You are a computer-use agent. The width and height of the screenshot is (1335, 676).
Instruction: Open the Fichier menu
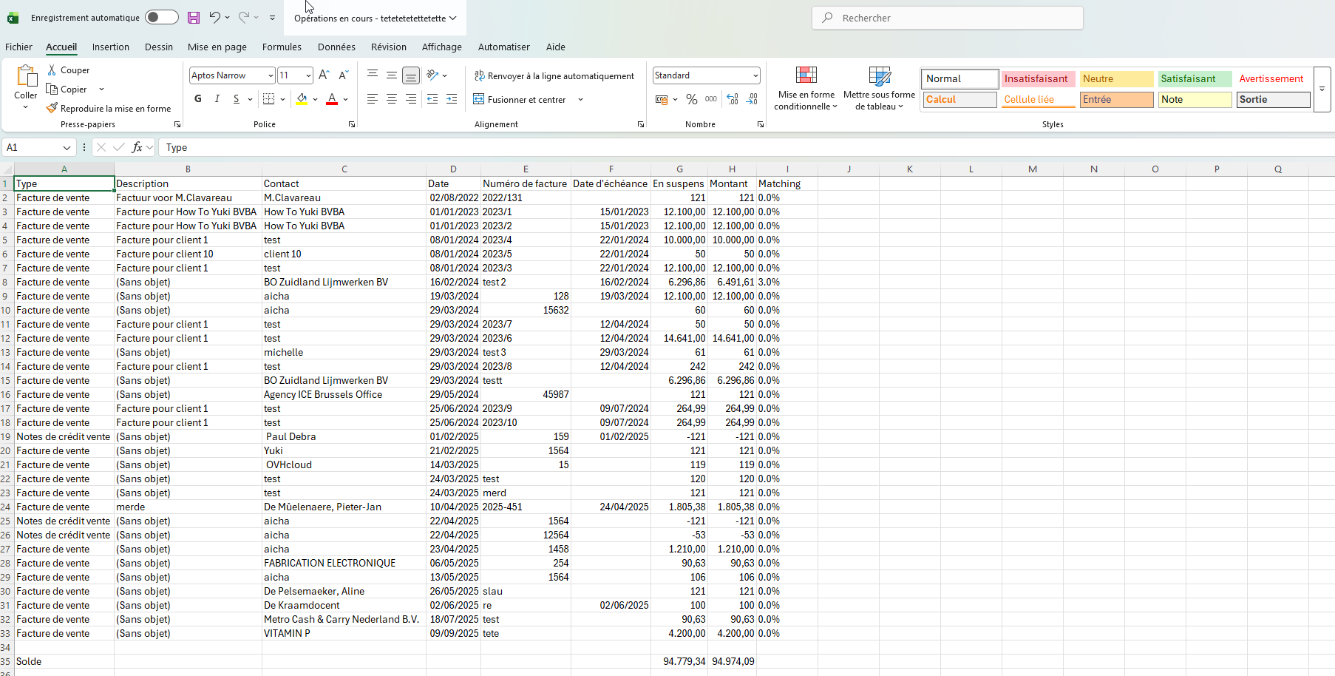[x=18, y=47]
